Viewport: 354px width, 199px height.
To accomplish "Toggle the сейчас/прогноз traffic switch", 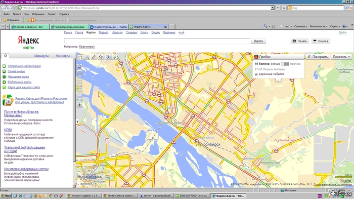I will [285, 64].
